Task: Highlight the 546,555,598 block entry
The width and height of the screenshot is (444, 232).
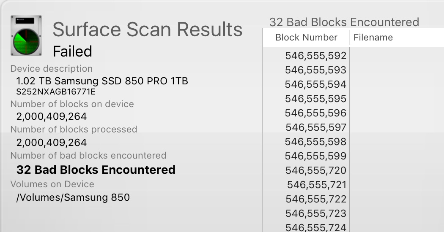Action: click(315, 142)
